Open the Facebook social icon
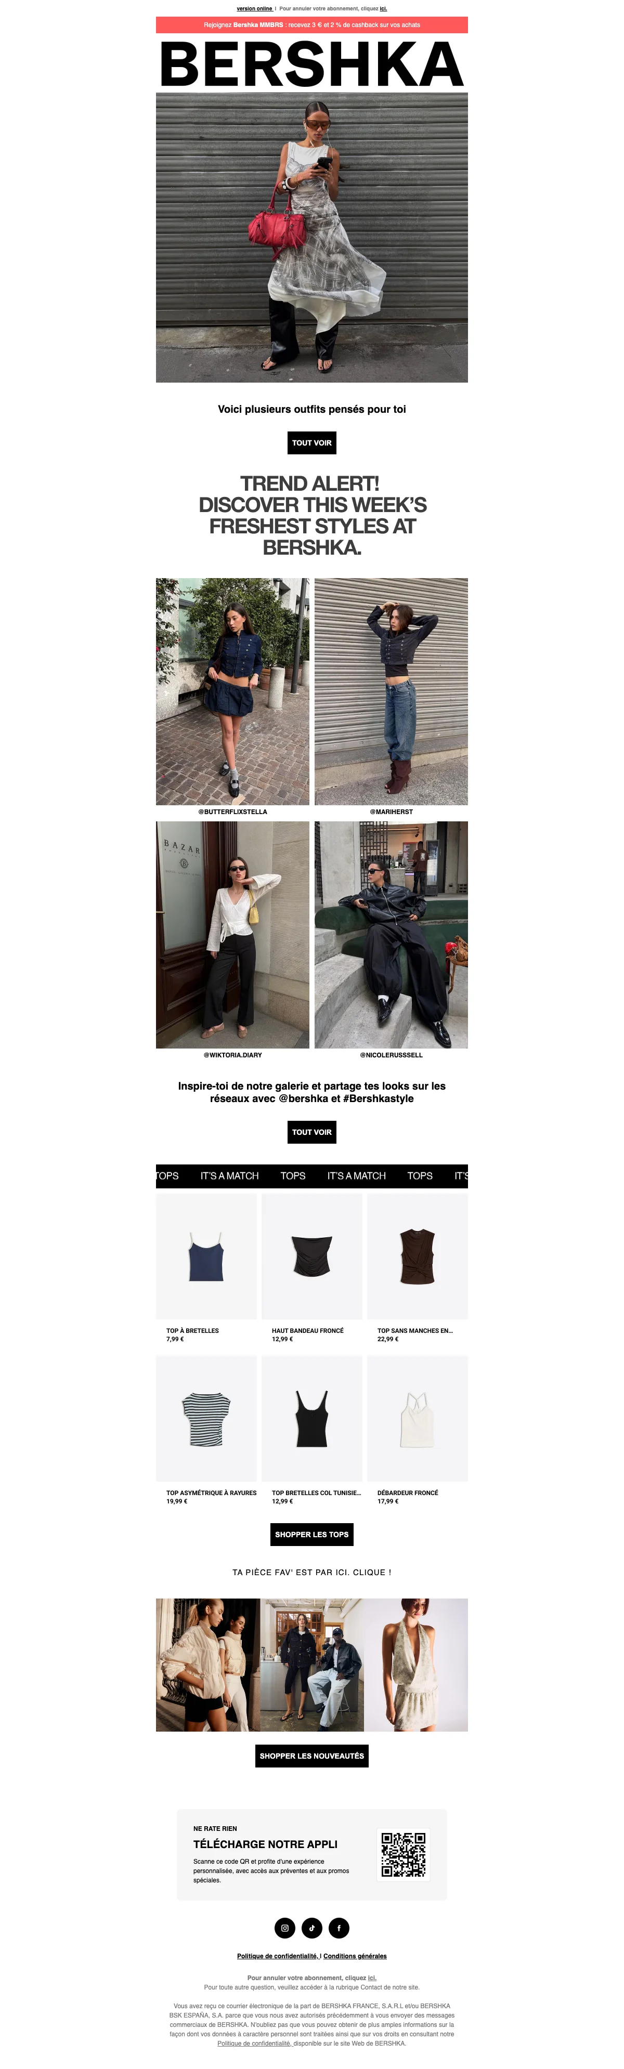 (339, 1928)
